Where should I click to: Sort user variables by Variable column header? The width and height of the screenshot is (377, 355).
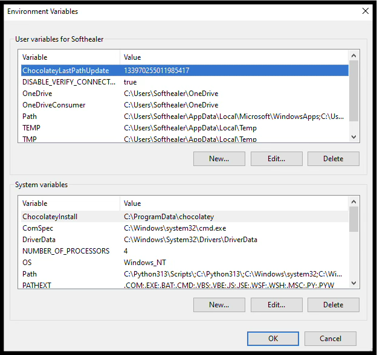click(x=69, y=57)
